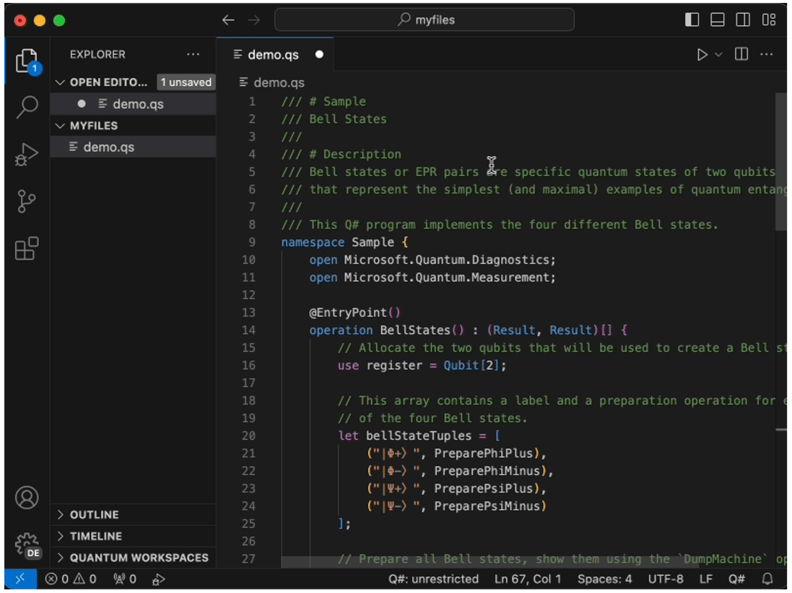Viewport: 792px width, 593px height.
Task: Open the editor More Actions menu
Action: 767,53
